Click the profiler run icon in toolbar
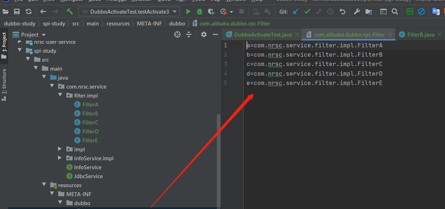445x209 pixels. click(x=224, y=11)
